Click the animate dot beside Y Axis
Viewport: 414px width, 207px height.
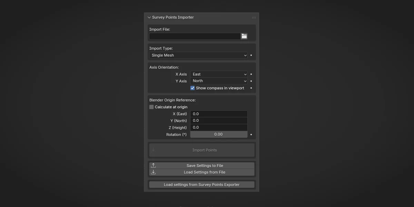pyautogui.click(x=251, y=81)
